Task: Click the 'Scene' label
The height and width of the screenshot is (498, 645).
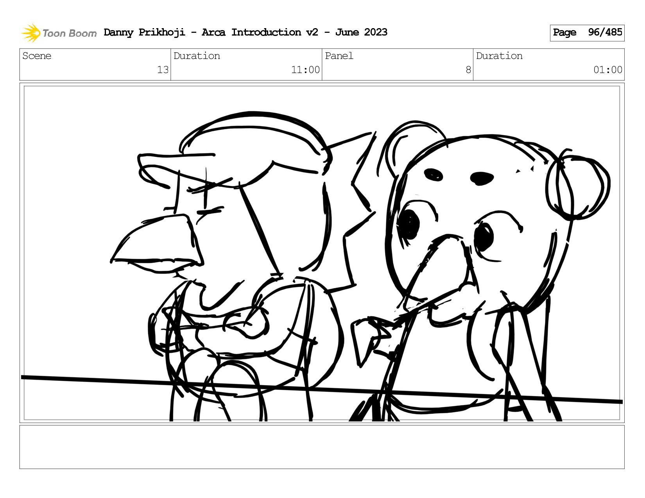Action: click(x=37, y=56)
